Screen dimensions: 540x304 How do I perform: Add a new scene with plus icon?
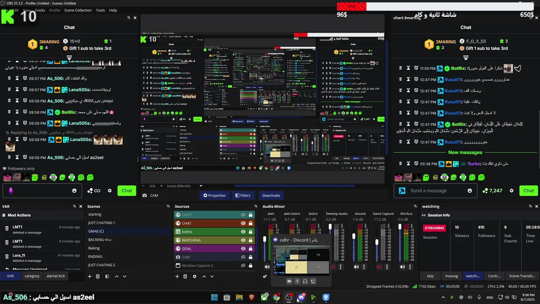(89, 277)
